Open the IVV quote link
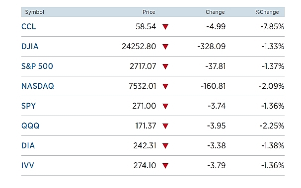The image size is (301, 188). click(28, 165)
